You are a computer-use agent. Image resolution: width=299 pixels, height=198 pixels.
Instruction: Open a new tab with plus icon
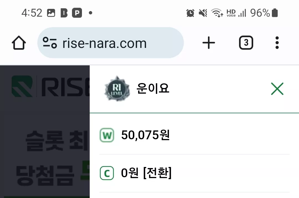[209, 43]
